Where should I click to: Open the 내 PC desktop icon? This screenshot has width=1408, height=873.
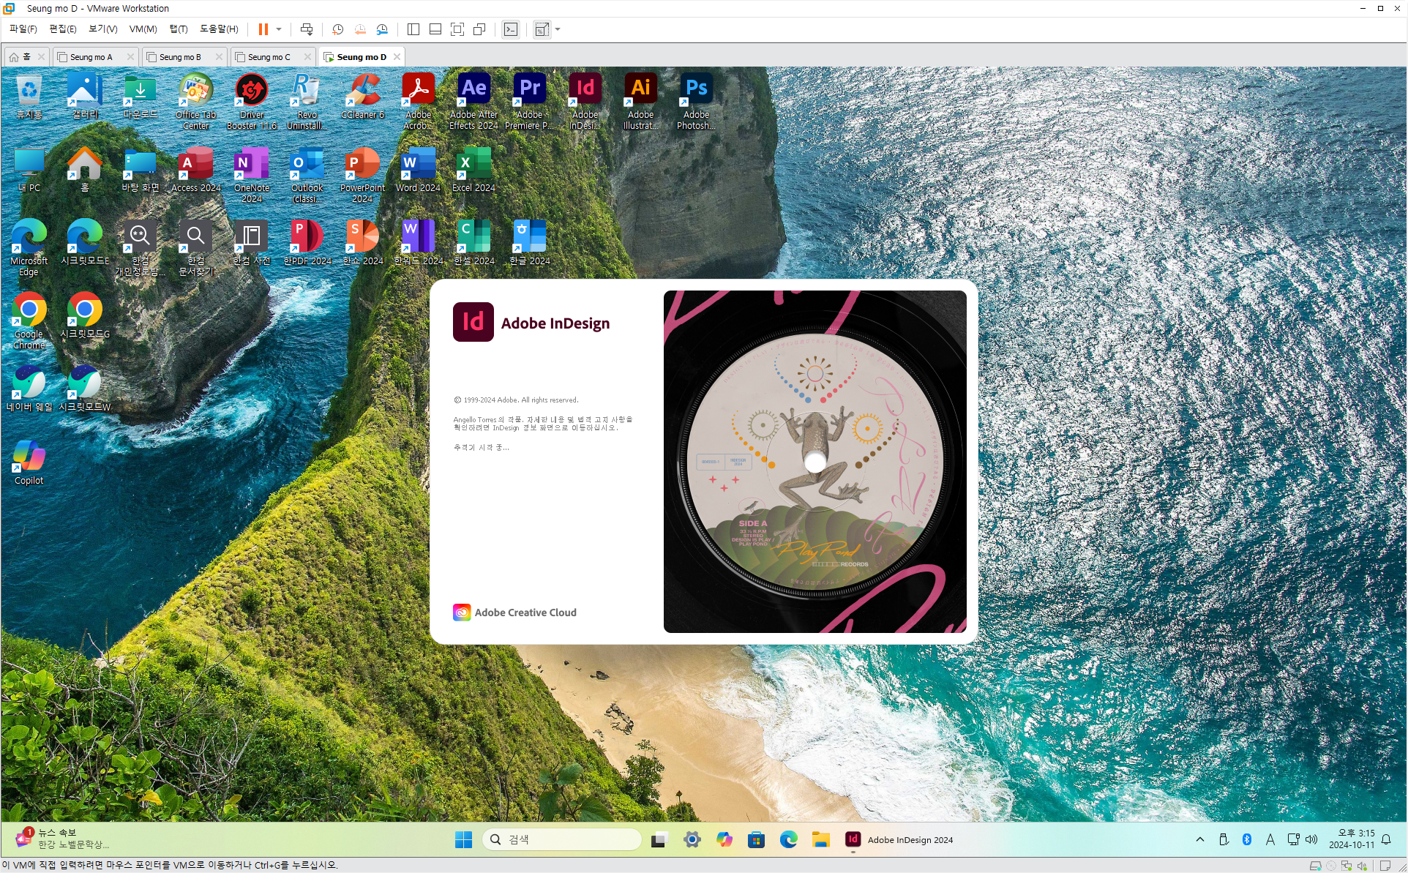[29, 169]
